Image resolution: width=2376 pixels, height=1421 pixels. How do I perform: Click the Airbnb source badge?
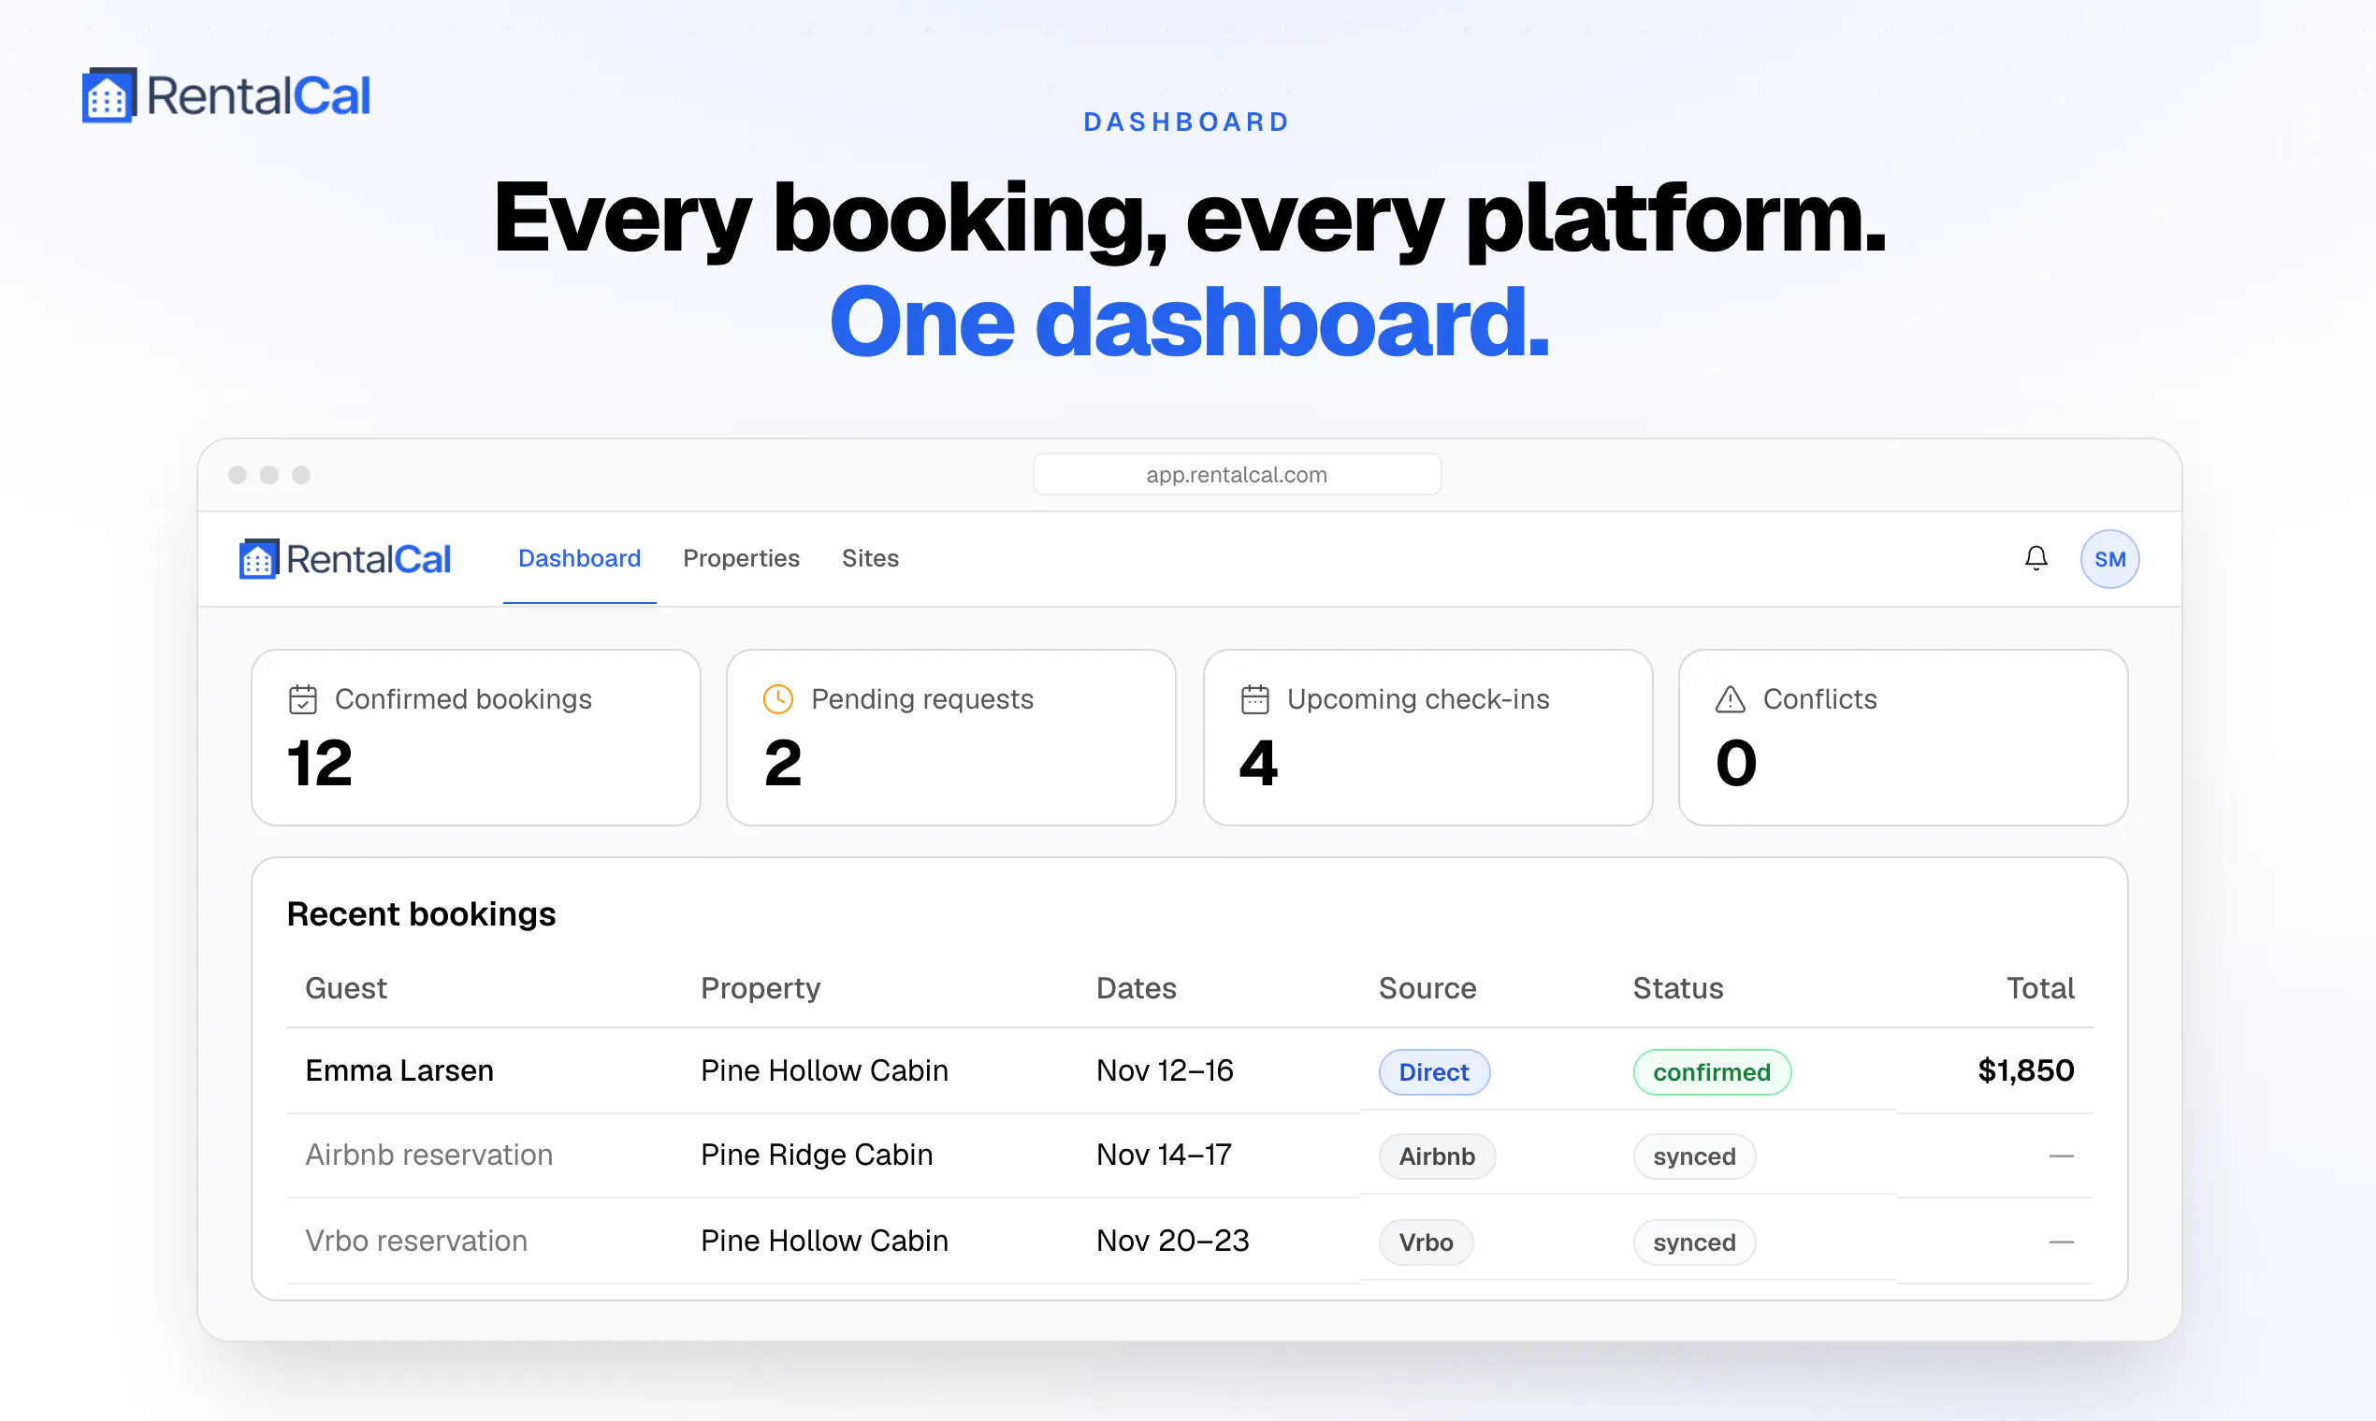[x=1437, y=1156]
